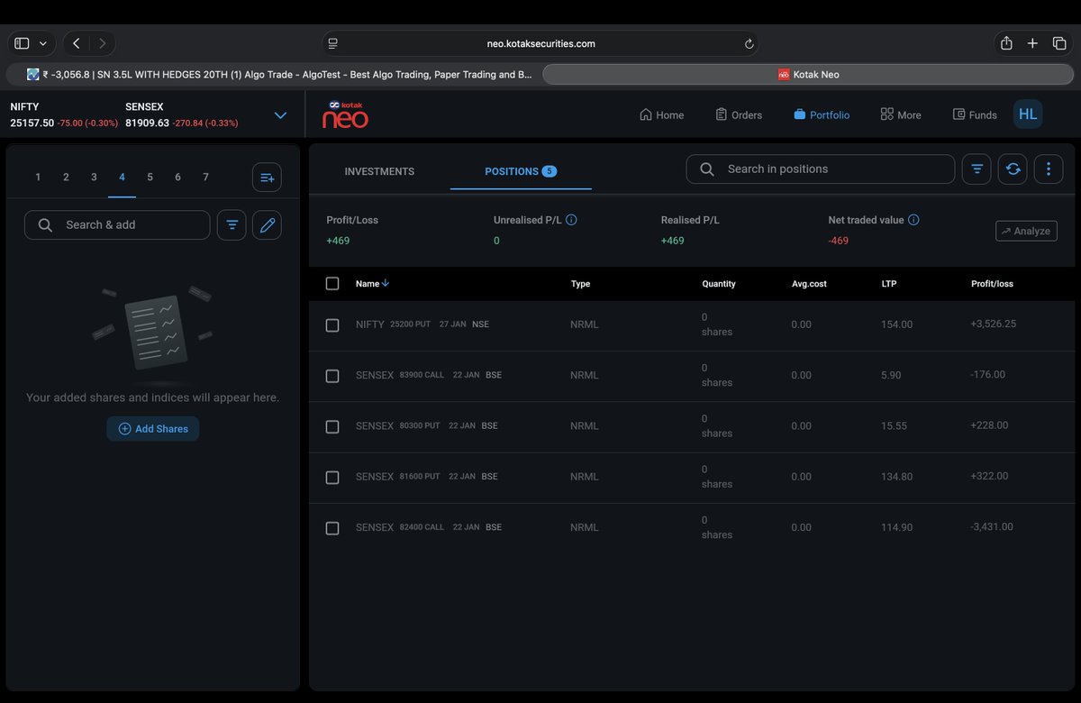Open More menu in top navigation
Image resolution: width=1081 pixels, height=703 pixels.
pyautogui.click(x=901, y=114)
